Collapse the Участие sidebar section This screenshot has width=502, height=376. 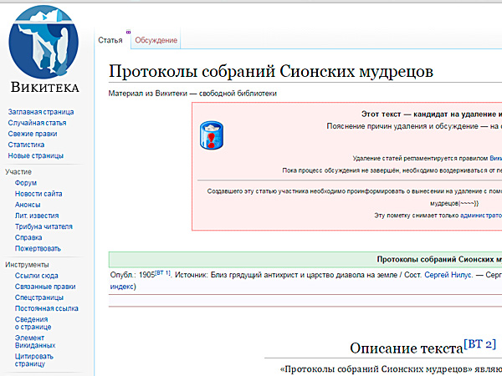18,170
